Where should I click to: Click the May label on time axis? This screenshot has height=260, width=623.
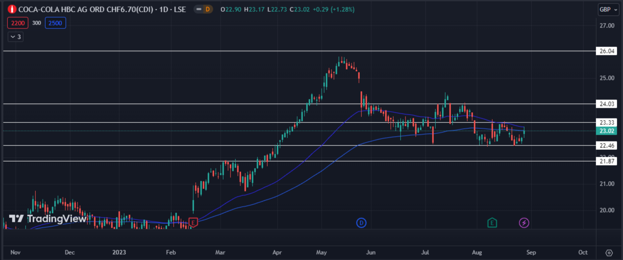pyautogui.click(x=322, y=253)
